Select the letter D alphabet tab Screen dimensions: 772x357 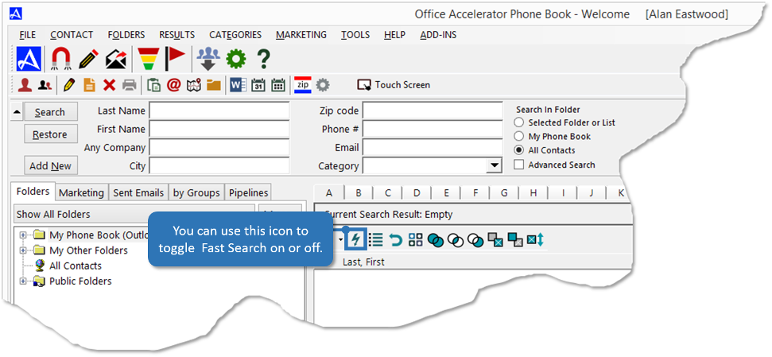coord(417,193)
